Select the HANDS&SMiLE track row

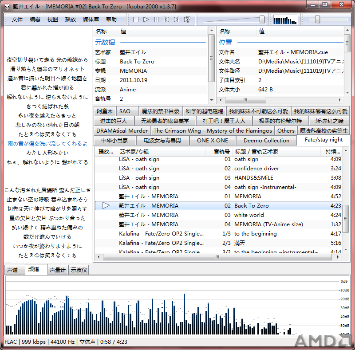coord(218,178)
